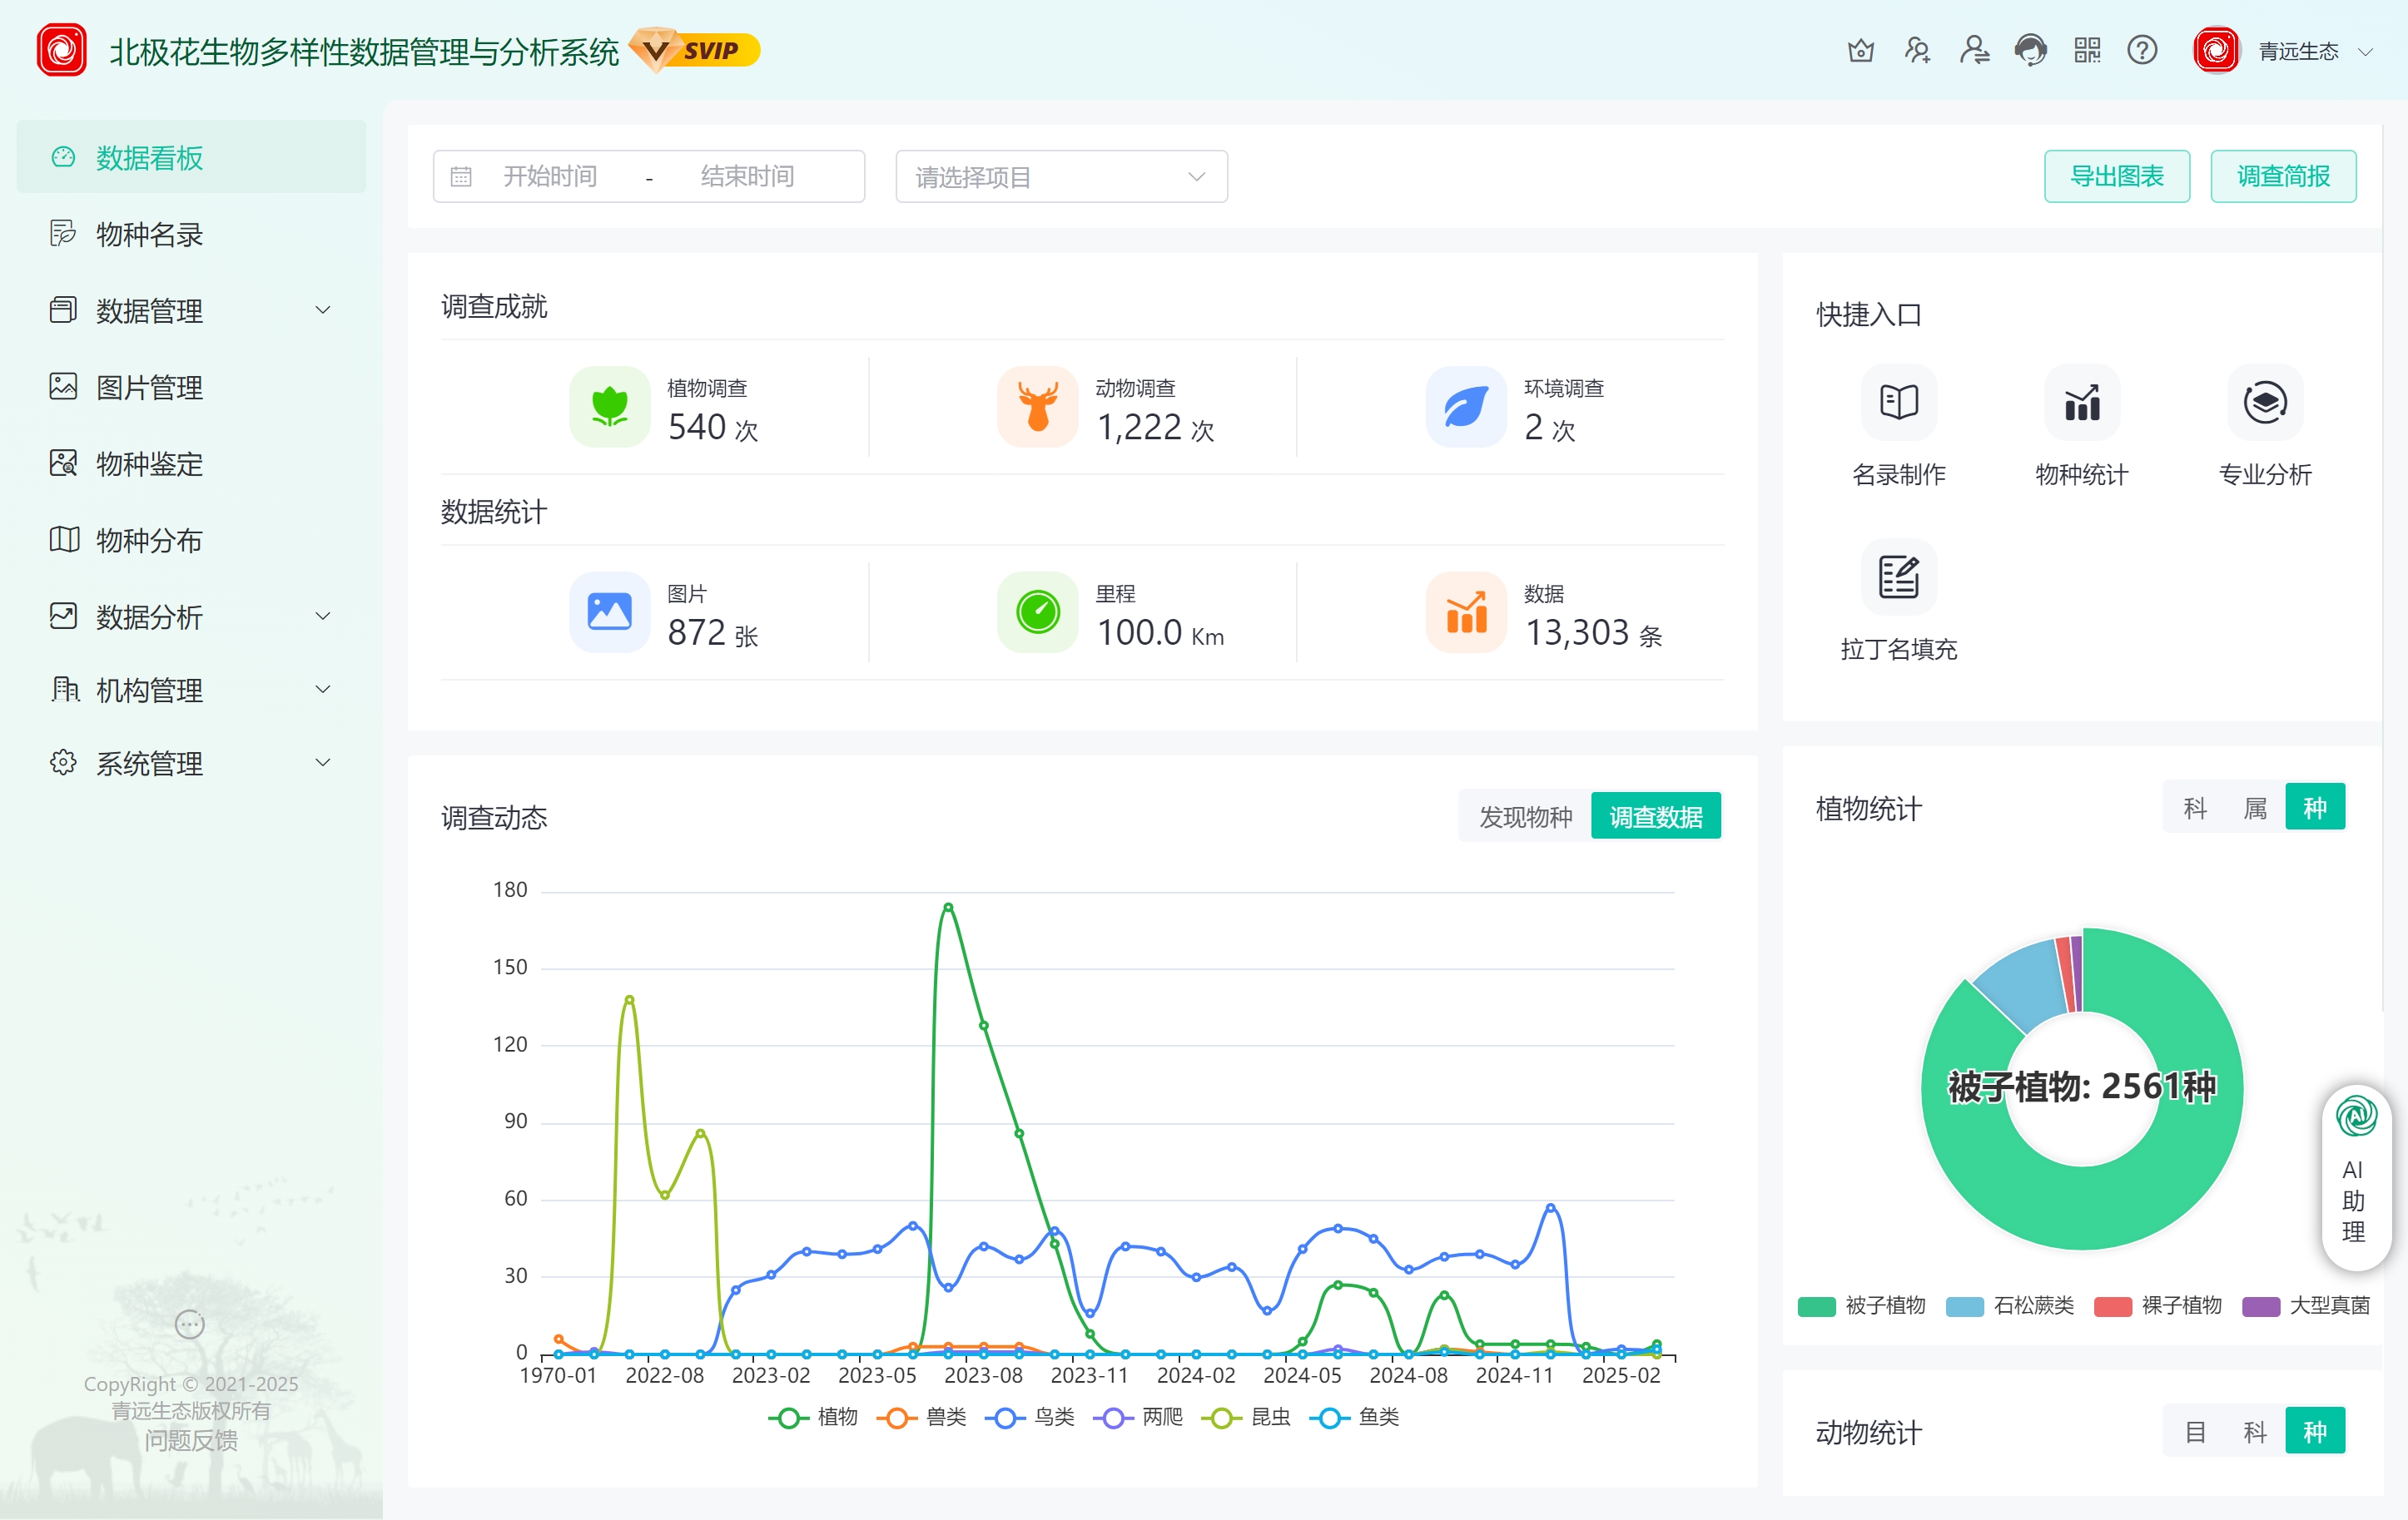Open 物种名录 in sidebar
Viewport: 2408px width, 1520px height.
pyautogui.click(x=191, y=234)
